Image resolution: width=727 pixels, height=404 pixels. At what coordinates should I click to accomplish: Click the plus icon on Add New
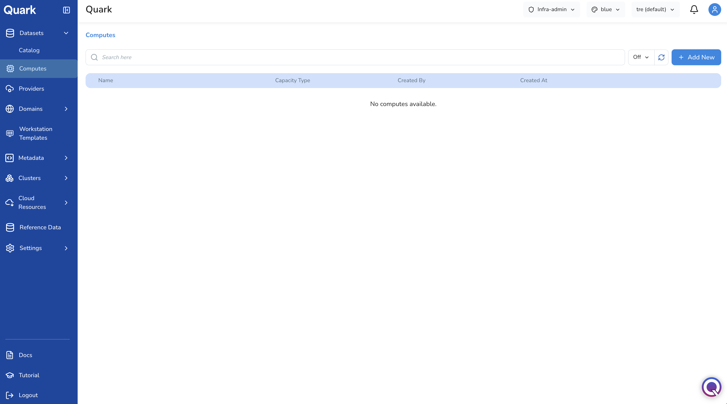[681, 57]
